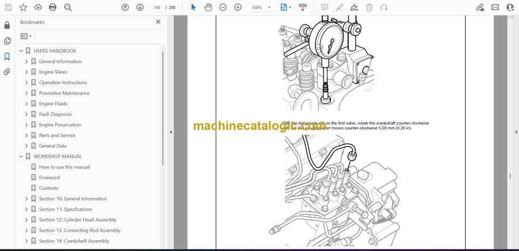
Task: Jump to Section 12: Cylinder Head Assembly
Action: pyautogui.click(x=77, y=220)
